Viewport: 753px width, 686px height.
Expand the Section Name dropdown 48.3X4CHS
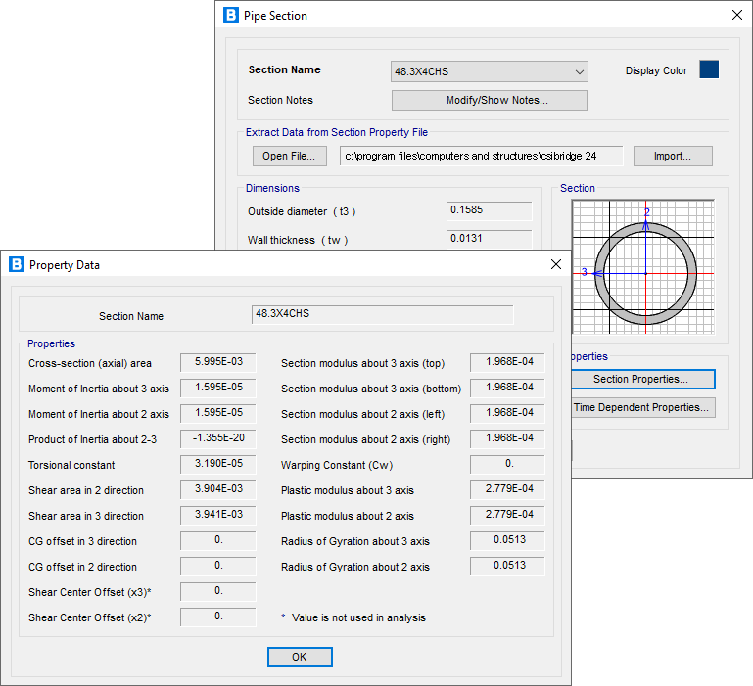point(490,71)
